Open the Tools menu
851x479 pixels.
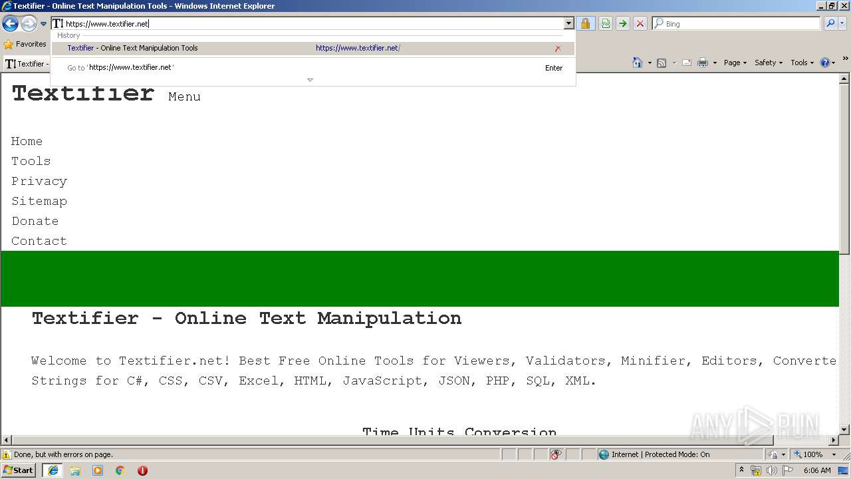coord(802,63)
